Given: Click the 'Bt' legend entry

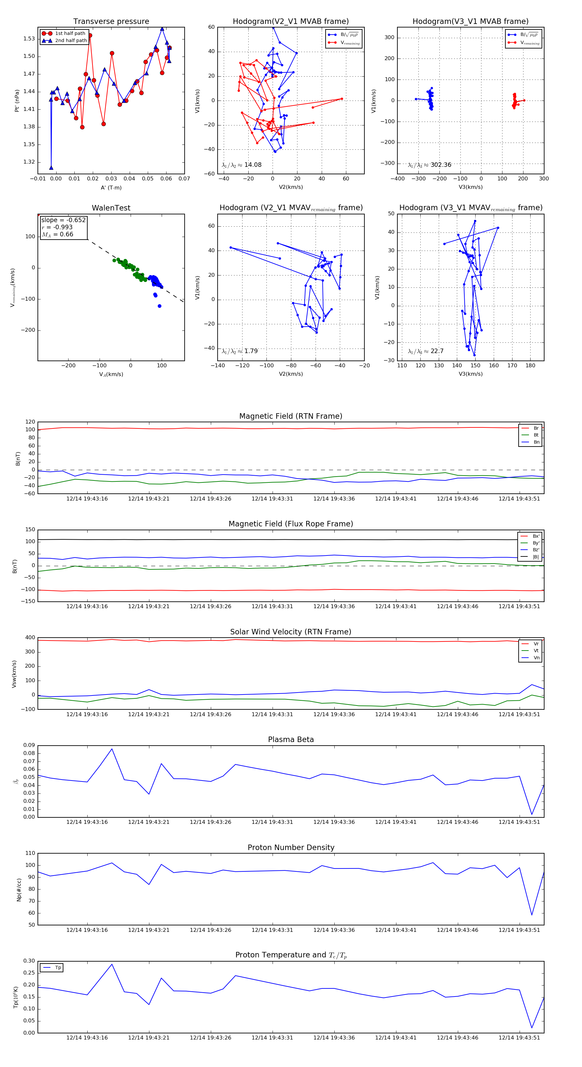Looking at the screenshot, I should [531, 435].
